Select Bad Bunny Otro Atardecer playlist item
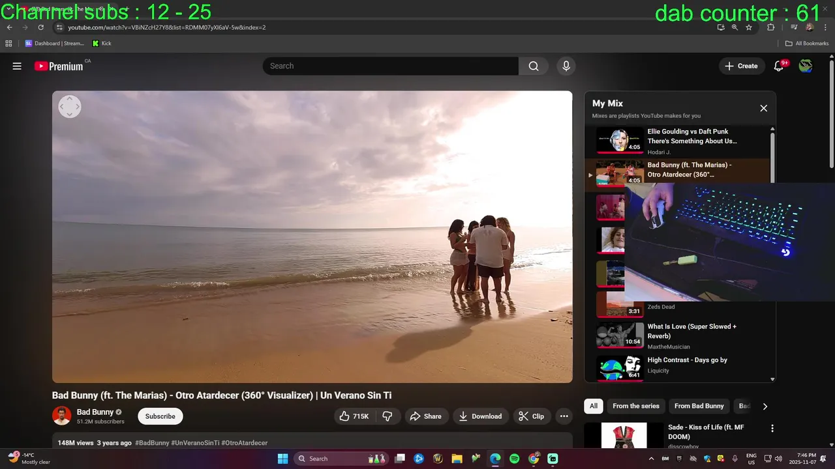The width and height of the screenshot is (835, 469). coord(677,173)
